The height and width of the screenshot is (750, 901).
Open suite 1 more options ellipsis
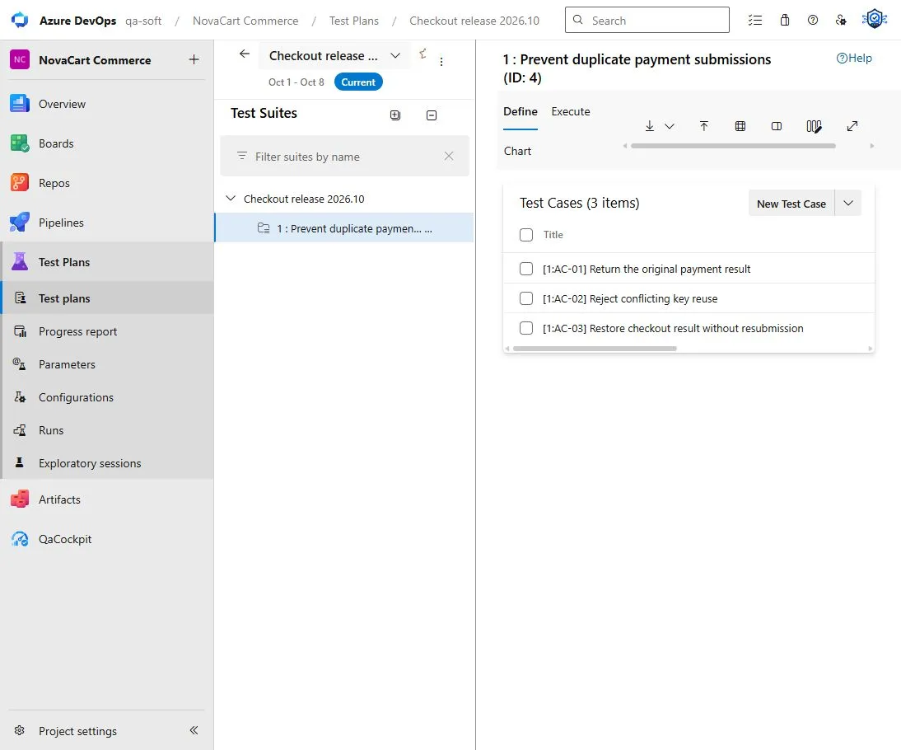(428, 229)
